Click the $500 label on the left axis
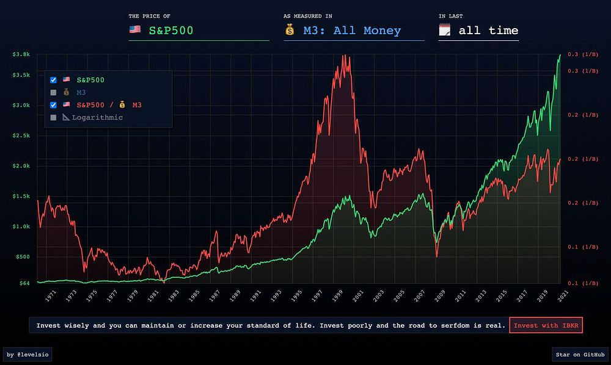This screenshot has width=611, height=365. coord(23,257)
